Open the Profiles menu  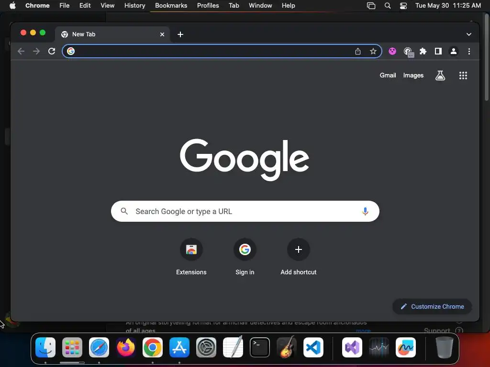coord(208,6)
